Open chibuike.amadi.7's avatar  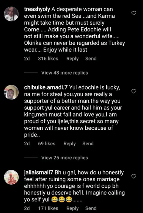point(11,92)
